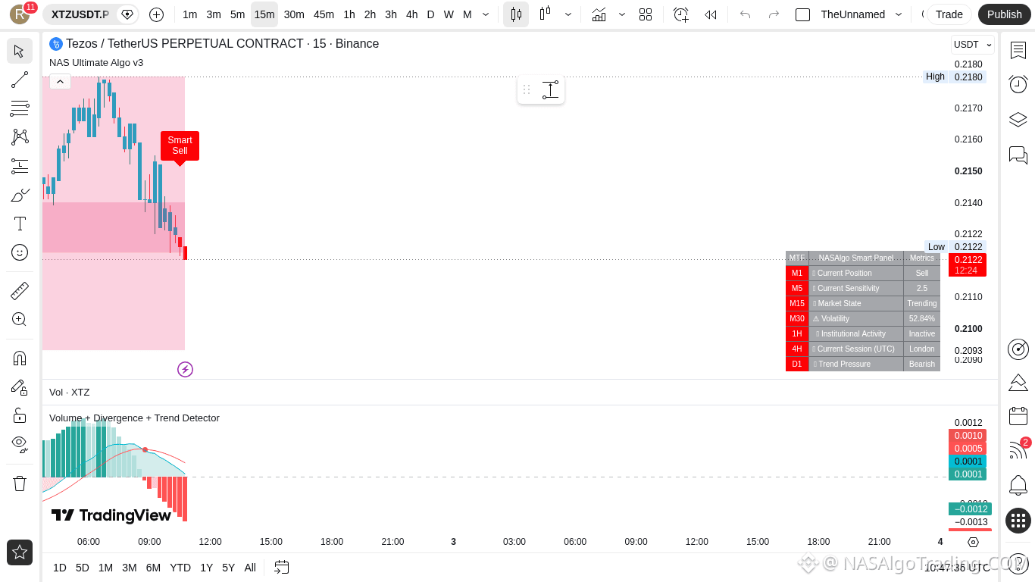This screenshot has height=582, width=1035.
Task: Activate the magnet snap mode
Action: tap(20, 358)
